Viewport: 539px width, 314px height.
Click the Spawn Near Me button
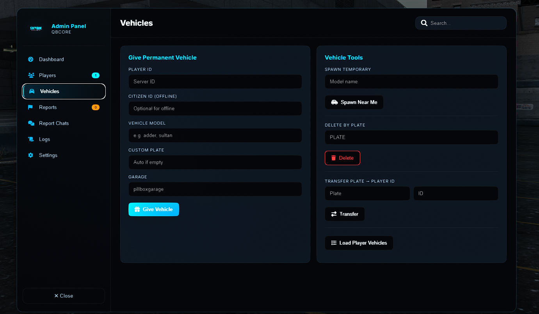tap(354, 102)
